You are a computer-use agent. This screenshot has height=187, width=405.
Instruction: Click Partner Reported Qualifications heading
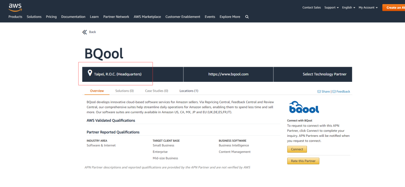[x=113, y=132]
